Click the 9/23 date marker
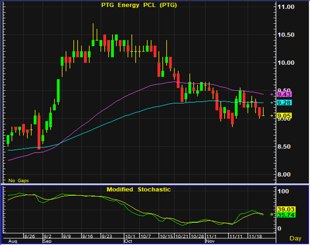Screen dimensions: 310x245 tap(107, 236)
